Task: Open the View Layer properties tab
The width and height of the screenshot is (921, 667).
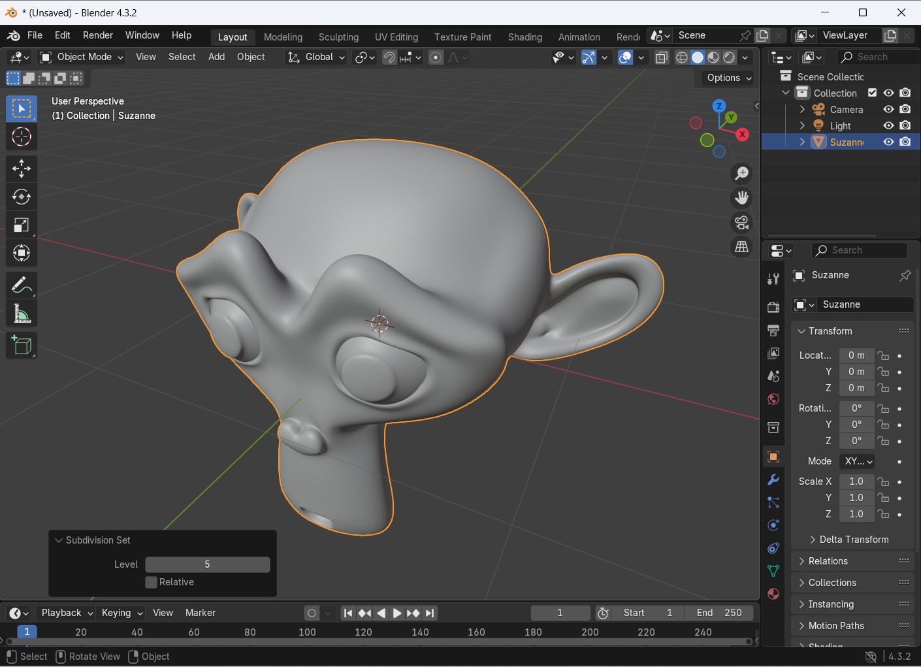Action: click(773, 353)
